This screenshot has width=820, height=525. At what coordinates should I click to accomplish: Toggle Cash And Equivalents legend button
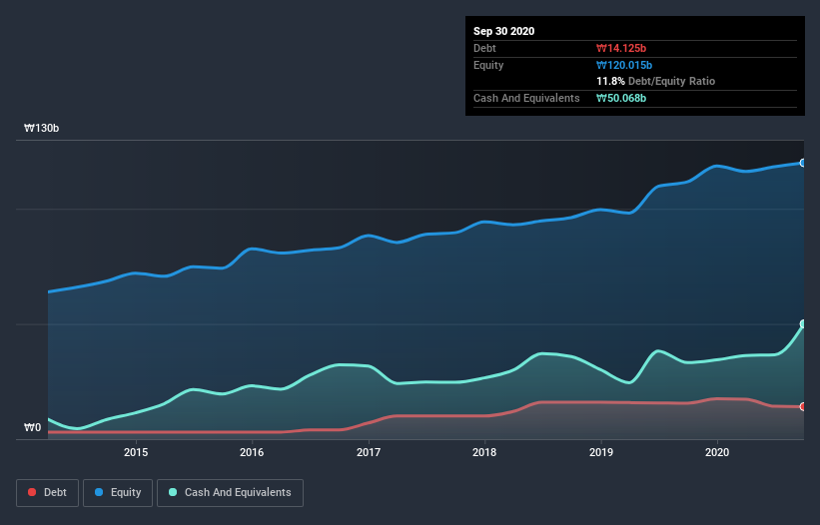[x=230, y=493]
